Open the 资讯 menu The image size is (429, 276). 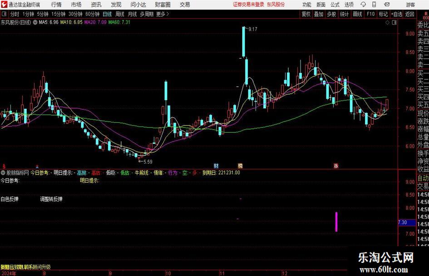(96, 5)
